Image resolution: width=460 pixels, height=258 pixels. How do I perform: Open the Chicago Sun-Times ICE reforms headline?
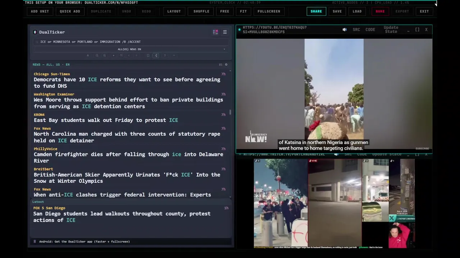127,83
